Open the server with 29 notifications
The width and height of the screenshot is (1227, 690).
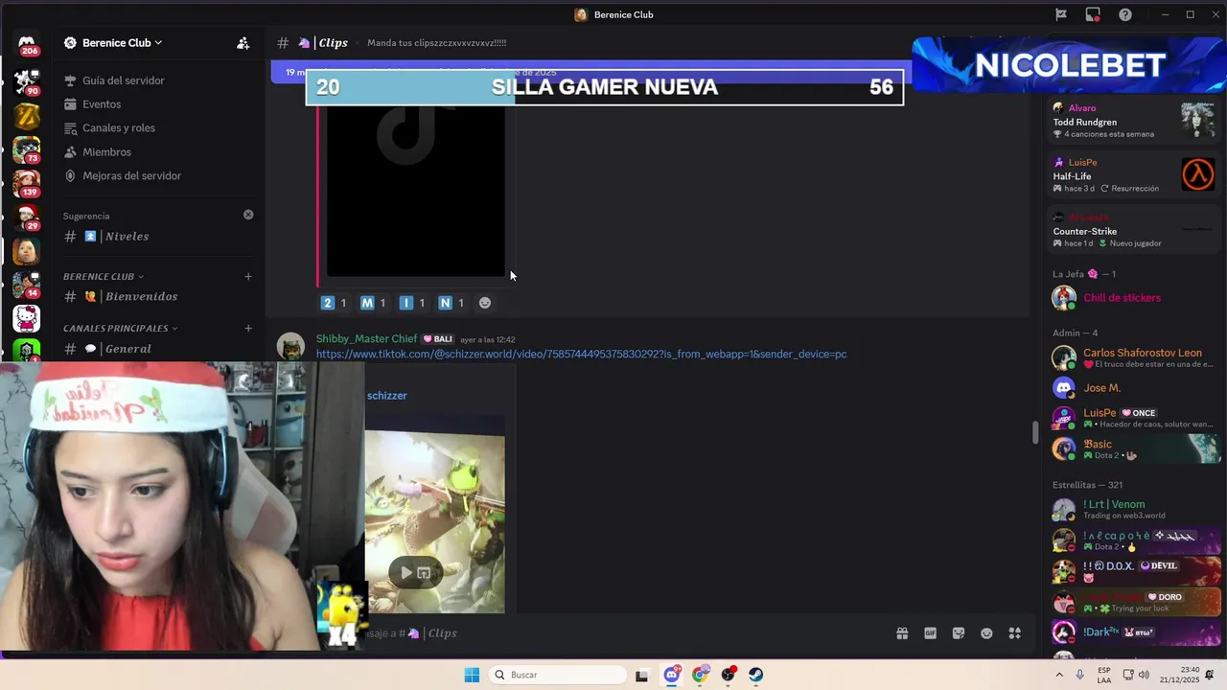tap(27, 218)
